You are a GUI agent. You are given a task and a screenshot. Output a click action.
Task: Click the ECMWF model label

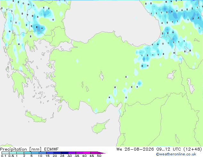pyautogui.click(x=52, y=149)
